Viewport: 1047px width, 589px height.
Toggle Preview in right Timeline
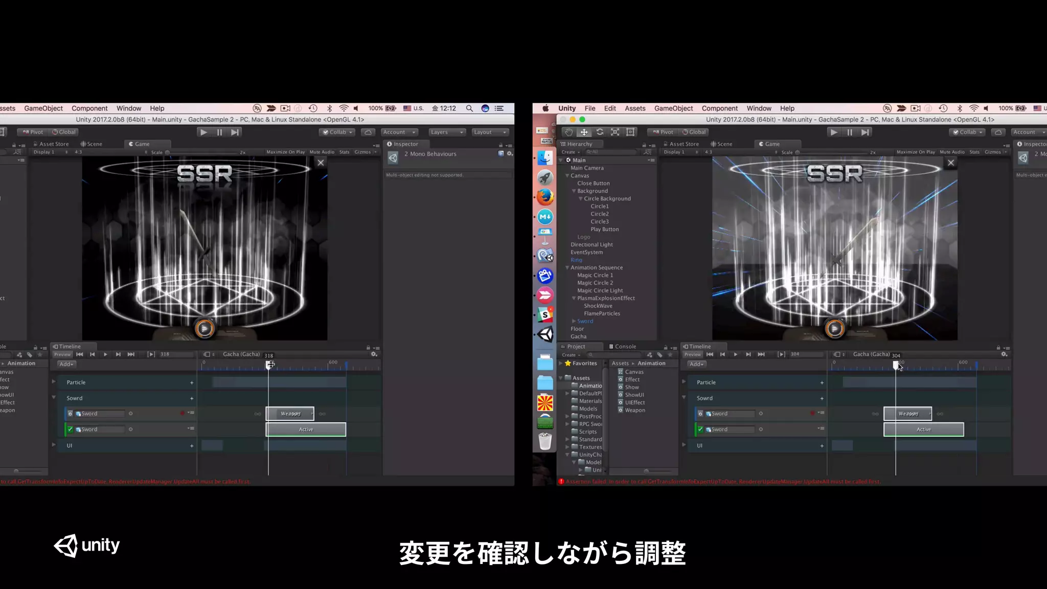(x=693, y=354)
